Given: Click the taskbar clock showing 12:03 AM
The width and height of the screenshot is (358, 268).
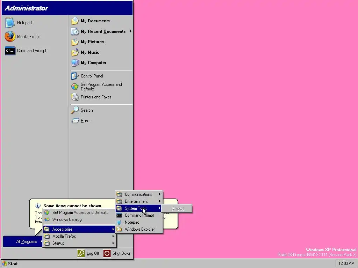Looking at the screenshot, I should [x=346, y=264].
